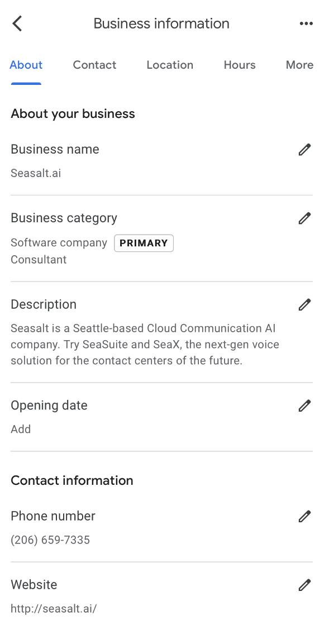
Task: Go back using the left arrow
Action: click(x=17, y=23)
